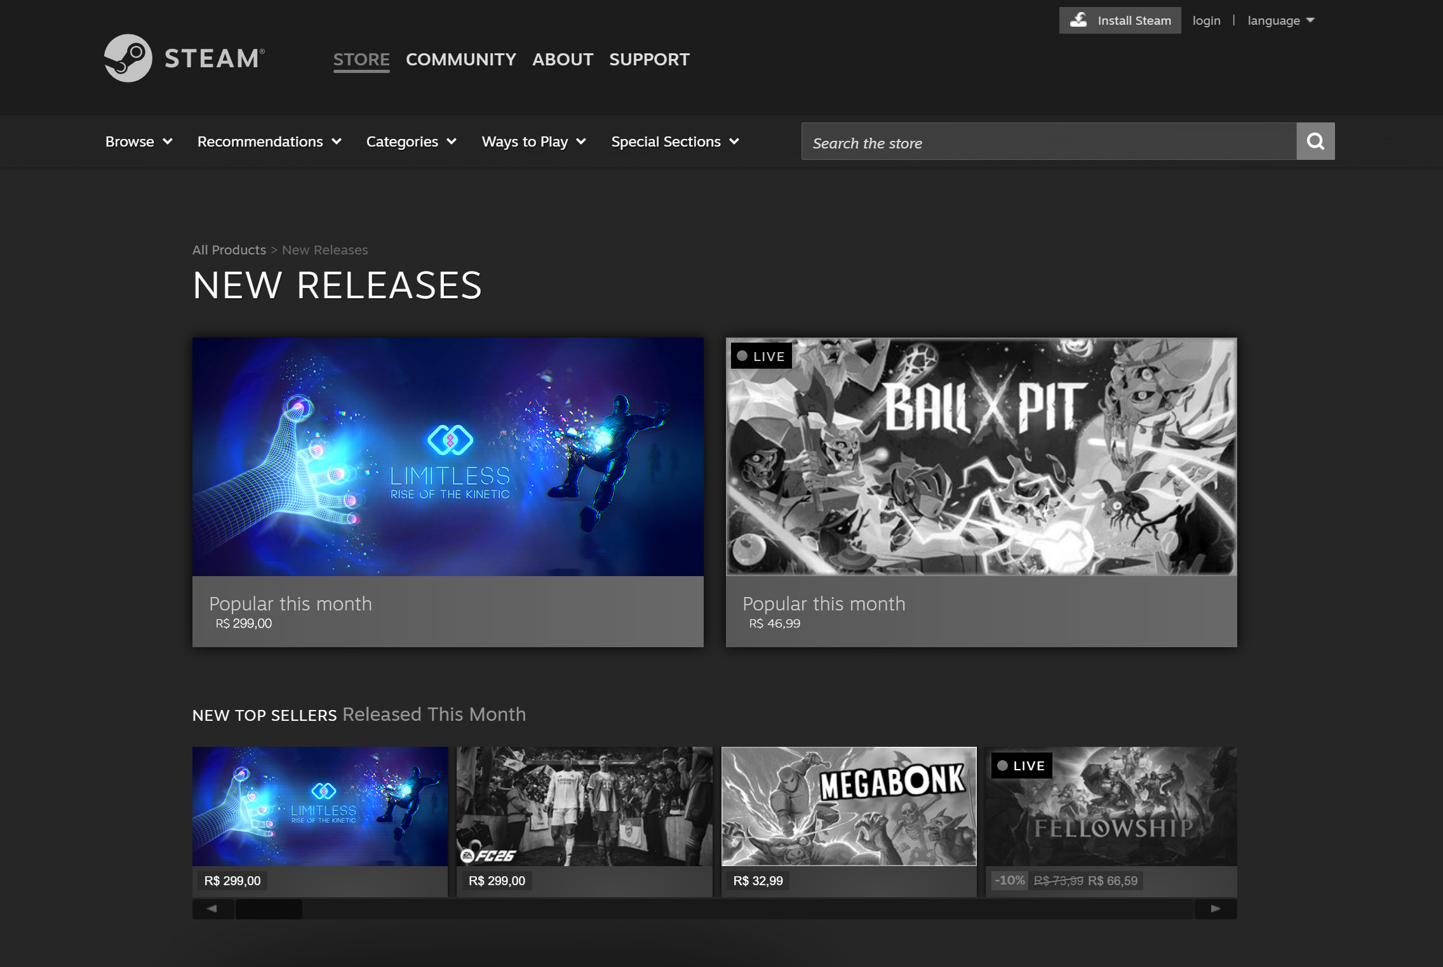Click the -10% discount badge
The width and height of the screenshot is (1443, 967).
pos(1009,881)
